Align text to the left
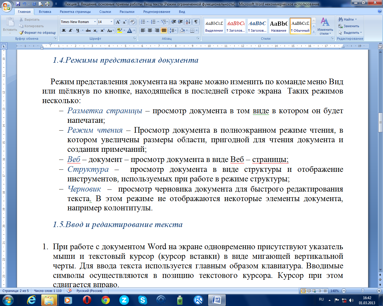 [143, 30]
